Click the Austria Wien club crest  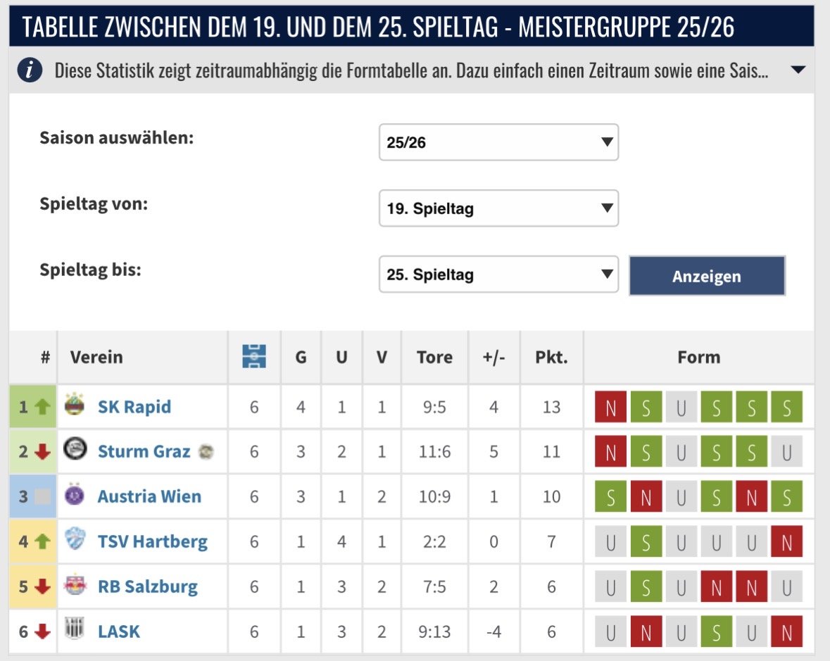pyautogui.click(x=73, y=496)
